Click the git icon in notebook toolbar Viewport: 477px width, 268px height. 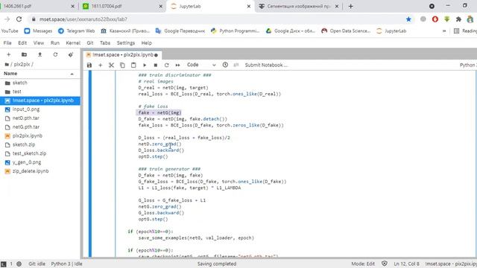click(x=236, y=65)
